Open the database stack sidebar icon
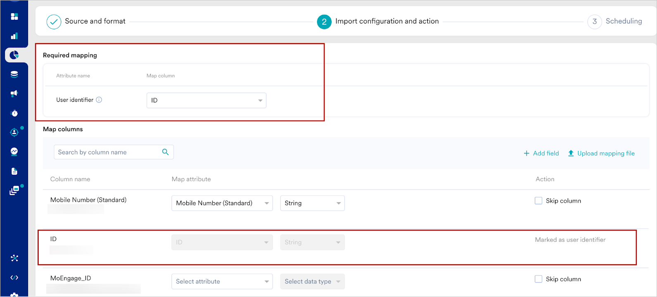 click(14, 74)
